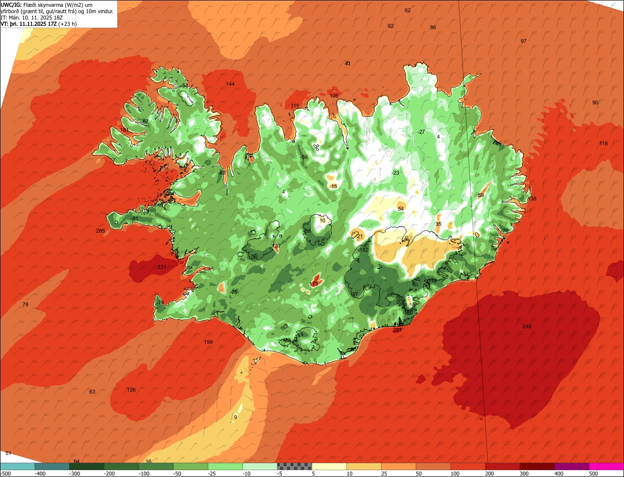624x477 pixels.
Task: Click the 78 value in the western sea
Action: click(25, 304)
